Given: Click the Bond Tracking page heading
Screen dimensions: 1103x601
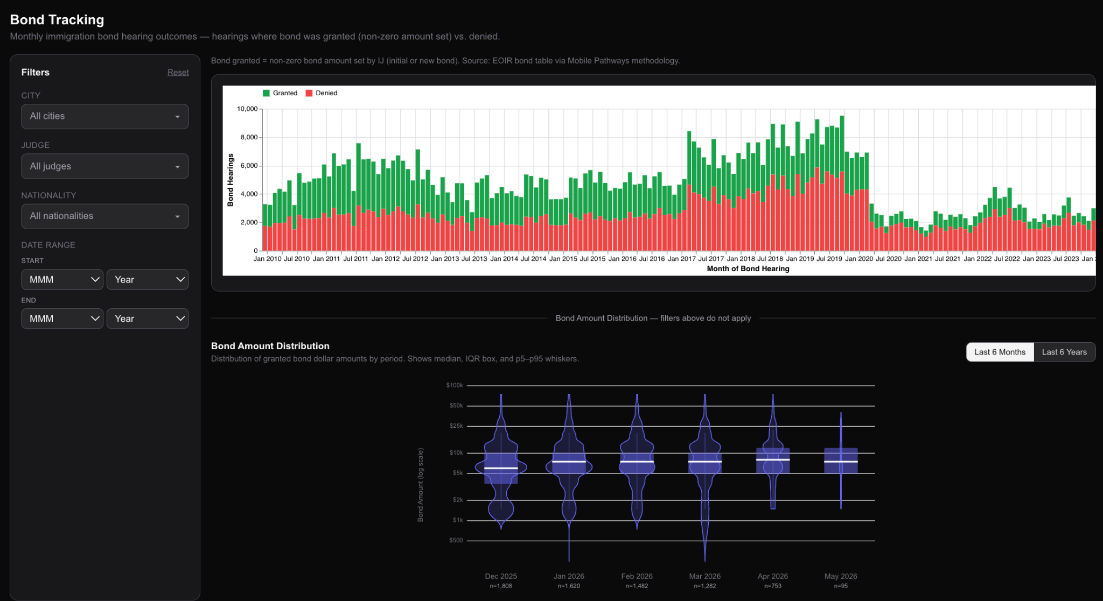Looking at the screenshot, I should (x=57, y=20).
